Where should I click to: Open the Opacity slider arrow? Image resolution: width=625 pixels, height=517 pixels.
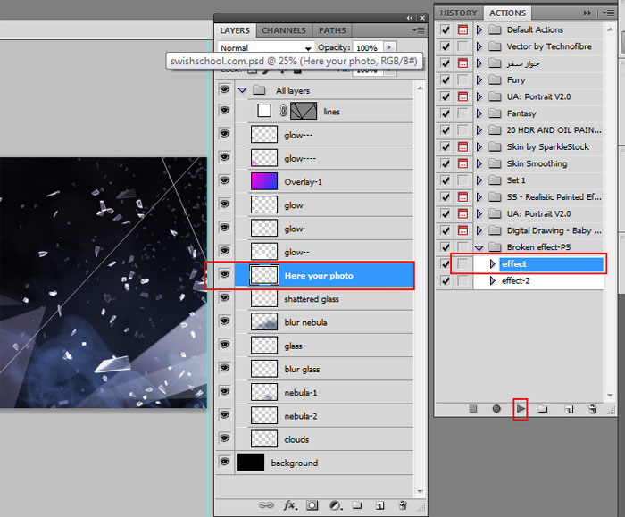click(x=389, y=47)
